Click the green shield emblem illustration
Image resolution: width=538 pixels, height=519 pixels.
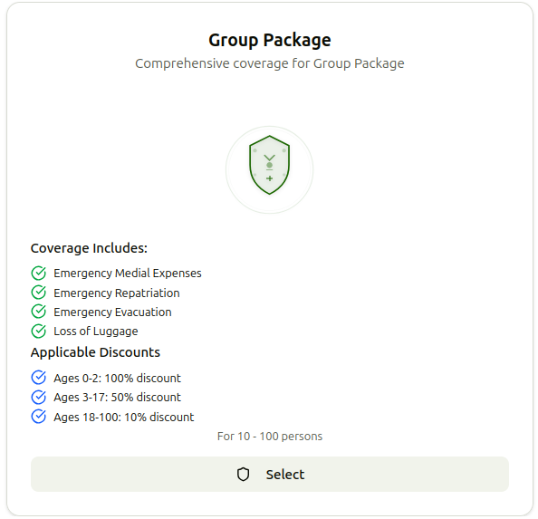point(269,165)
